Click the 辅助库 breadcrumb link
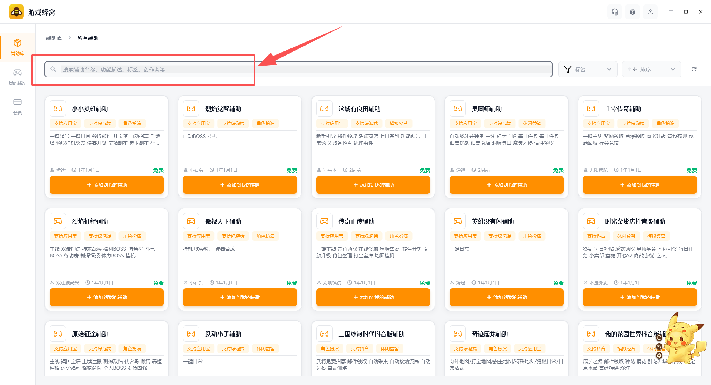Image resolution: width=711 pixels, height=385 pixels. 54,38
